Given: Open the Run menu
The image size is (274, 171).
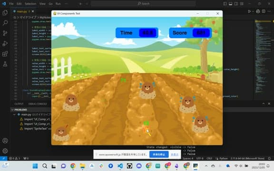Looking at the screenshot, I should pos(58,4).
